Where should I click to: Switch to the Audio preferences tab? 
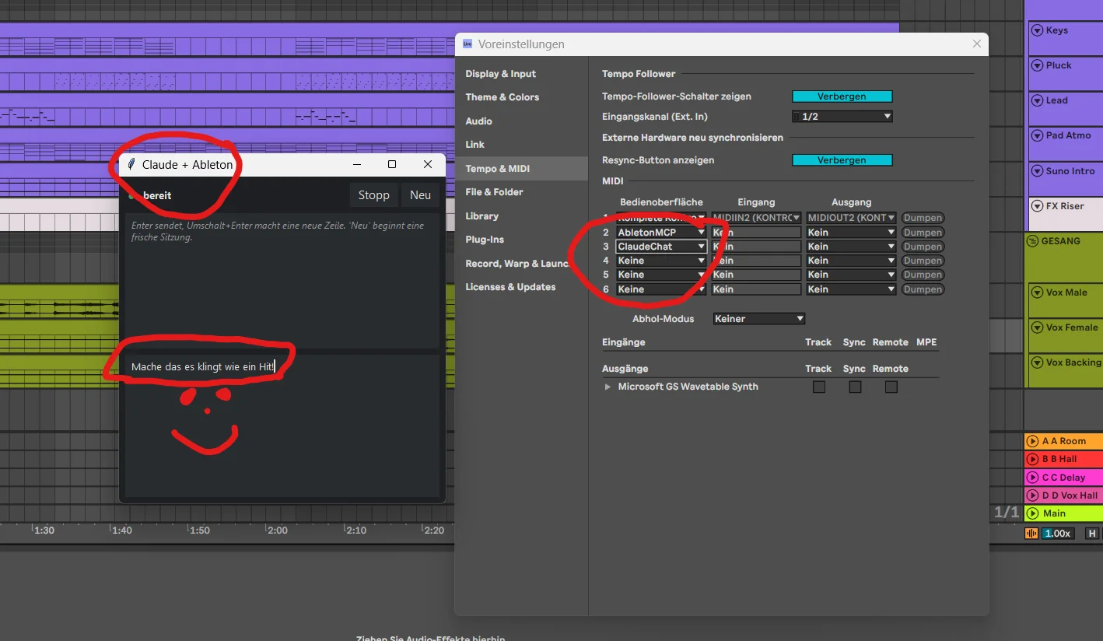[478, 121]
